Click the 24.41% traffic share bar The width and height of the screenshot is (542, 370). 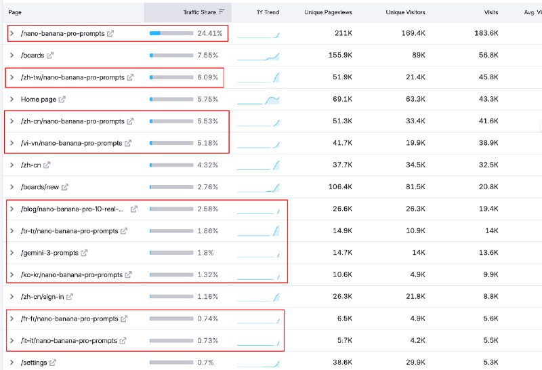171,33
